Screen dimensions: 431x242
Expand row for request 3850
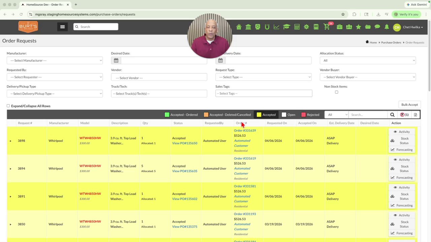click(x=10, y=224)
